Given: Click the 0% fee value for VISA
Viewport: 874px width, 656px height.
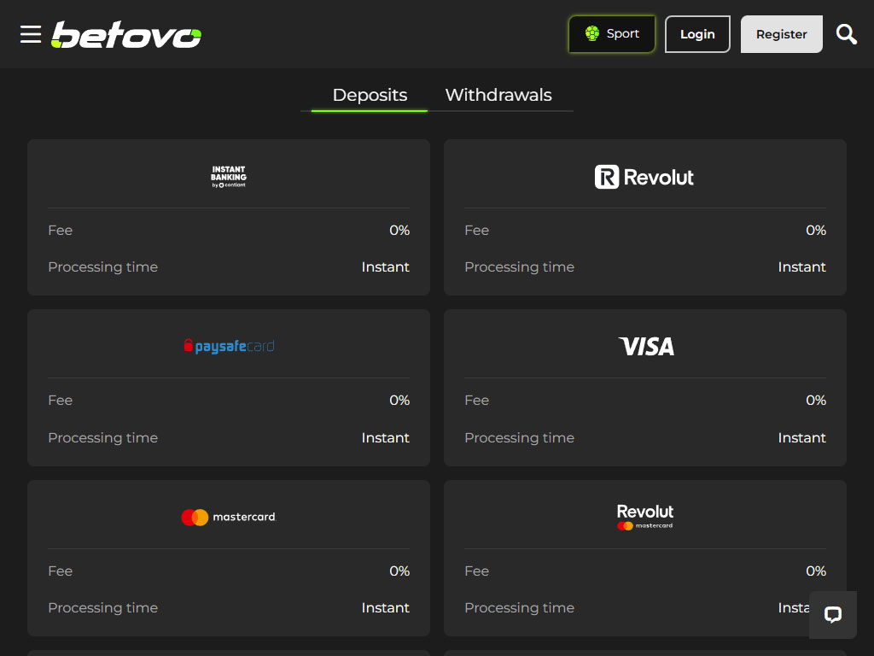Looking at the screenshot, I should coord(815,401).
